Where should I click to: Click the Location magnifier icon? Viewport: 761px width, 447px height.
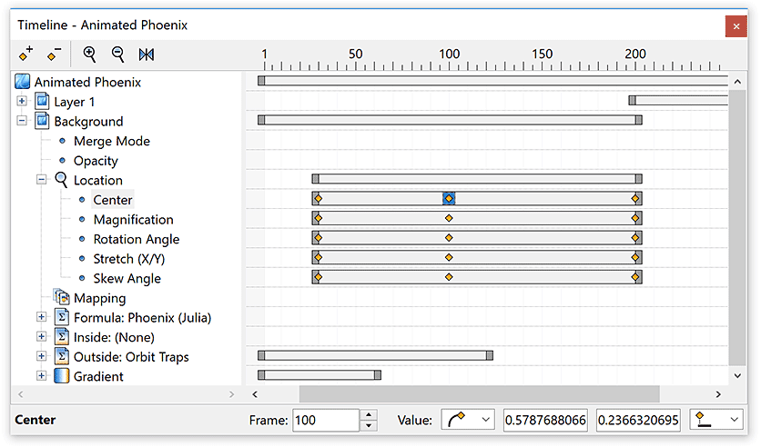61,180
